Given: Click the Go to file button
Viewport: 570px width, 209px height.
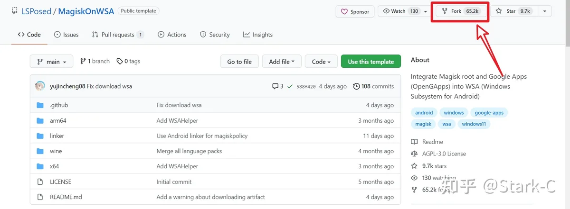Looking at the screenshot, I should (239, 62).
